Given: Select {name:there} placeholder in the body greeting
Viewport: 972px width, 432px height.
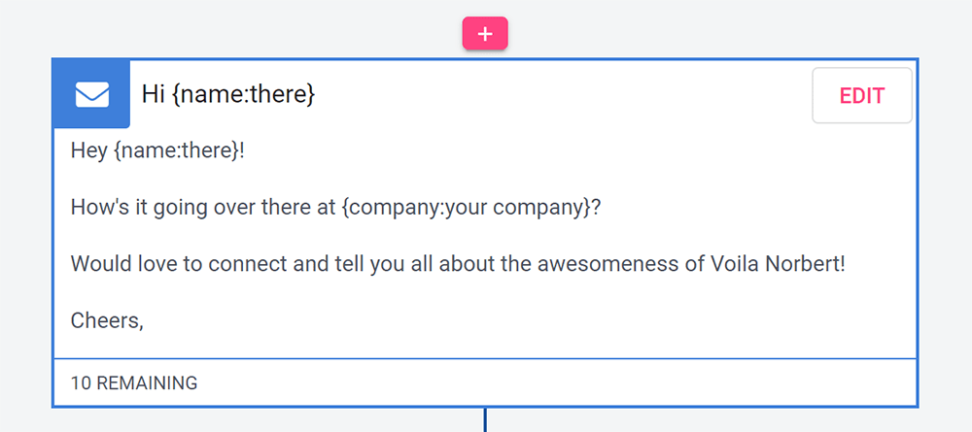Looking at the screenshot, I should (x=177, y=150).
